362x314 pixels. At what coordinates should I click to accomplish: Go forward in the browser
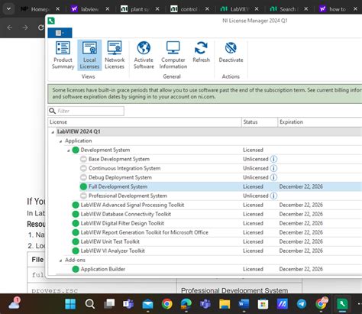(x=25, y=28)
